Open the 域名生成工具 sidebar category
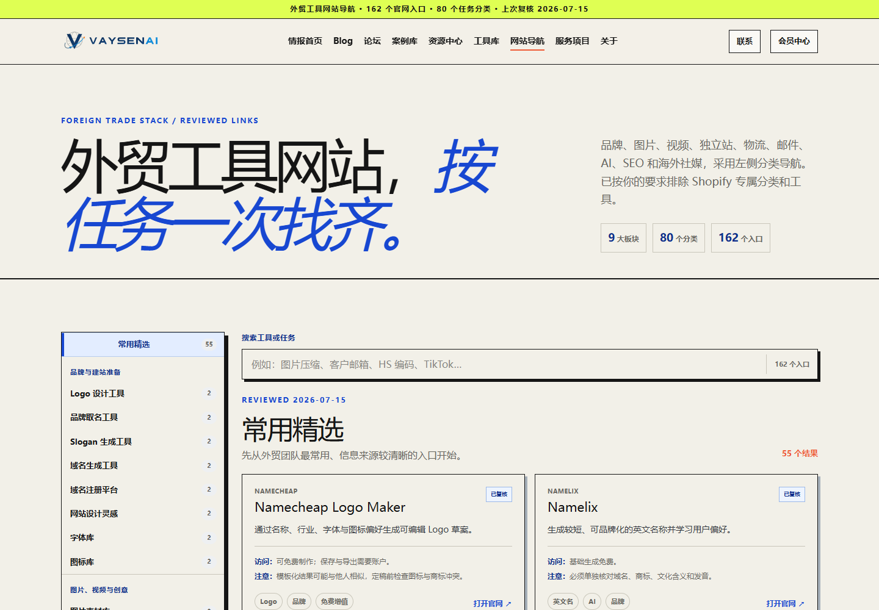Image resolution: width=879 pixels, height=610 pixels. (x=143, y=465)
